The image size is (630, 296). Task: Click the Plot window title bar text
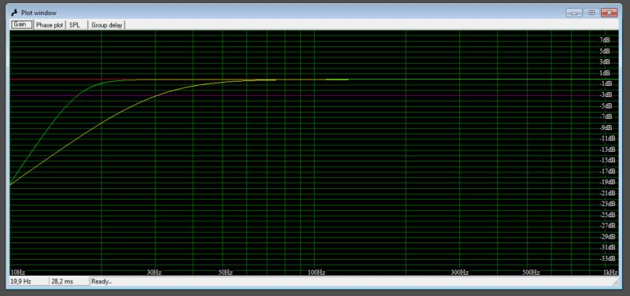(x=39, y=13)
